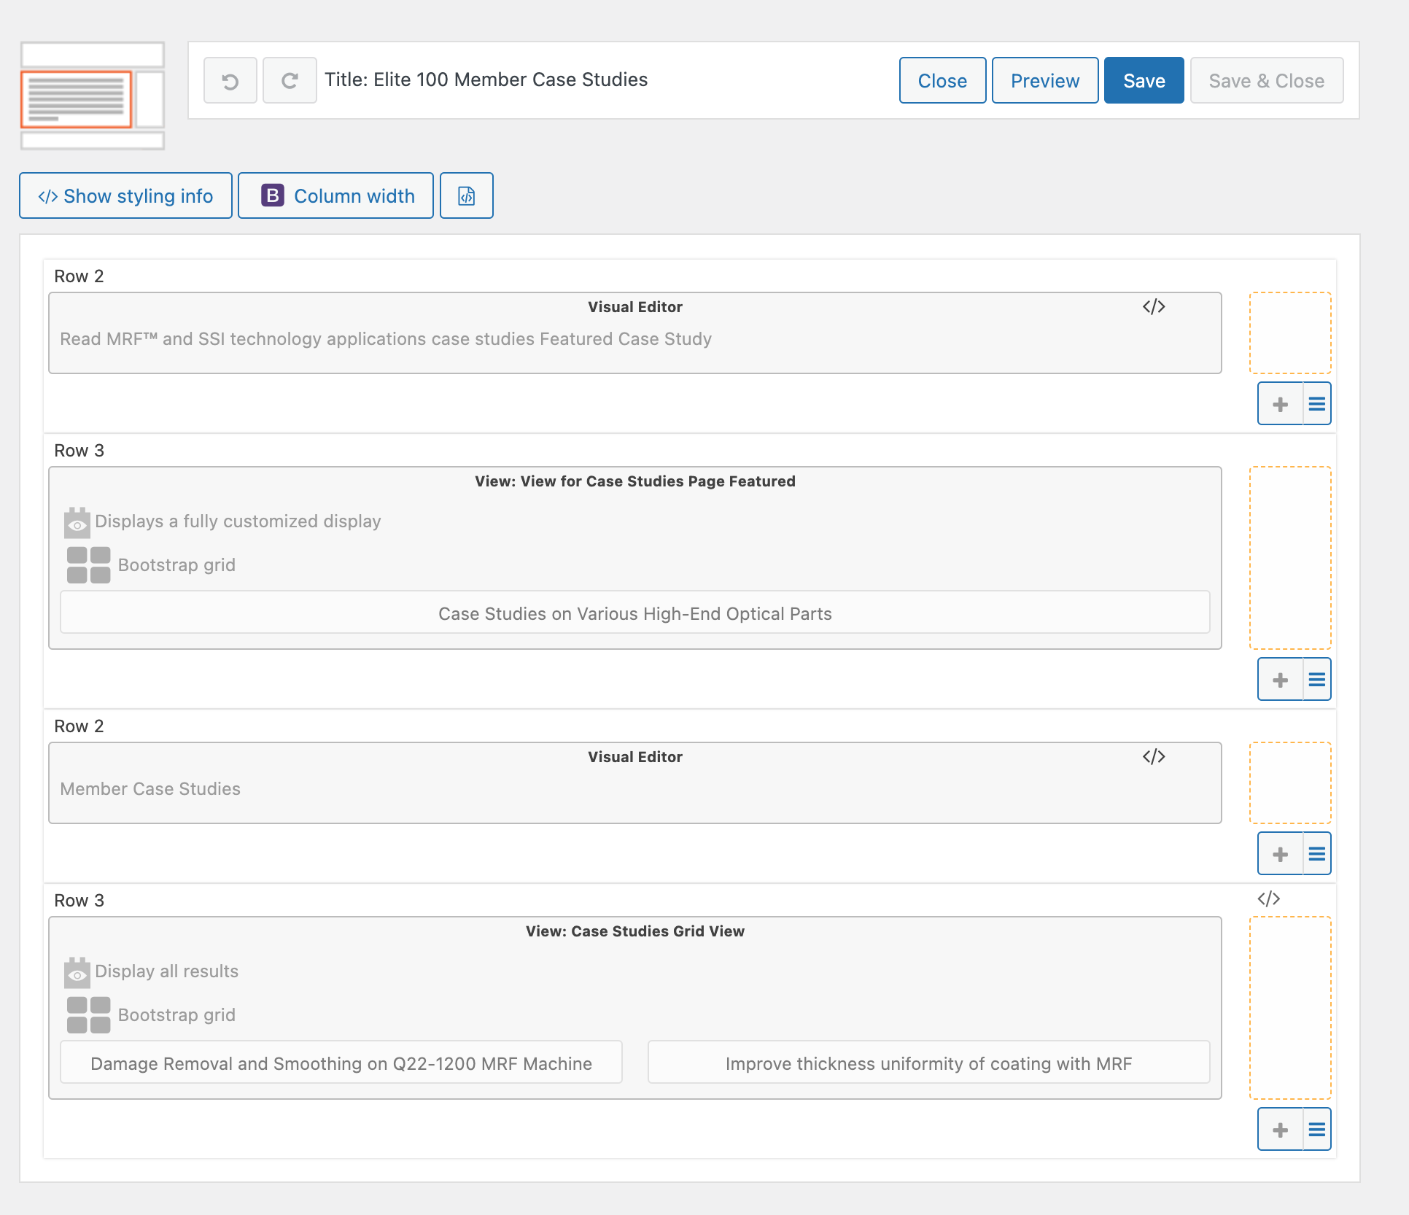Click Bootstrap grid icon in Grid View
Screen dimensions: 1409x1215
click(x=89, y=1015)
